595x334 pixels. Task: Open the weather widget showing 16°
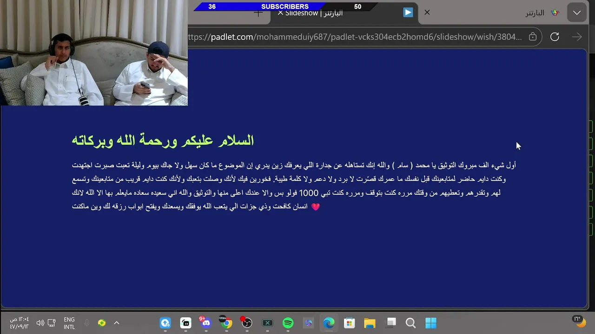[x=579, y=321]
